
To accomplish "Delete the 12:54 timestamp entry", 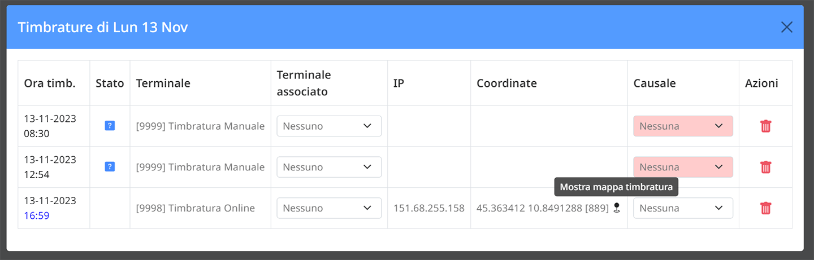I will (x=765, y=167).
